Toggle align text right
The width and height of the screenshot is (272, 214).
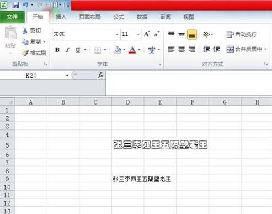(x=192, y=49)
